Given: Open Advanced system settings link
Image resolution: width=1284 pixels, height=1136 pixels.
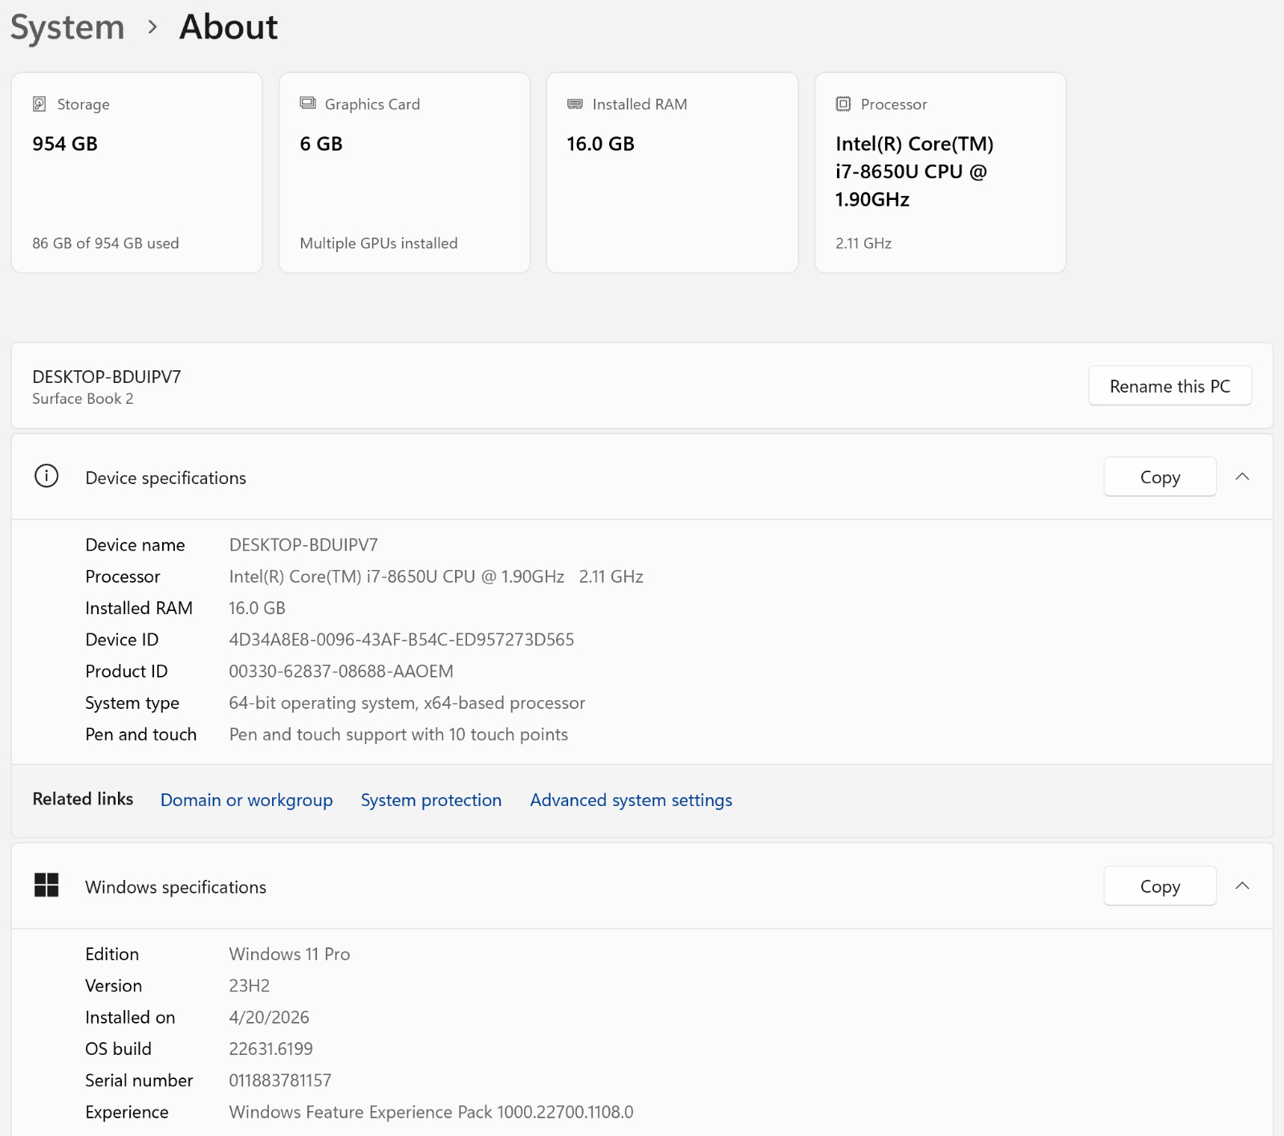Looking at the screenshot, I should coord(631,800).
